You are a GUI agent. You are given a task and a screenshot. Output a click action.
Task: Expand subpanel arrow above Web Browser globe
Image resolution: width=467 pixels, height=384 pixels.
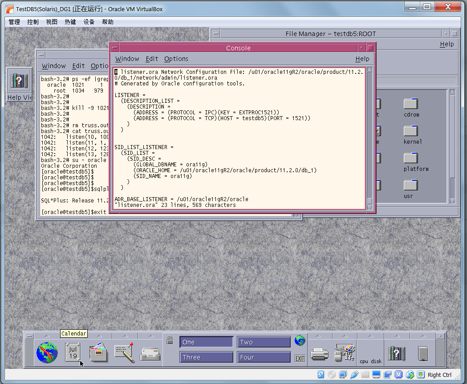(47, 336)
